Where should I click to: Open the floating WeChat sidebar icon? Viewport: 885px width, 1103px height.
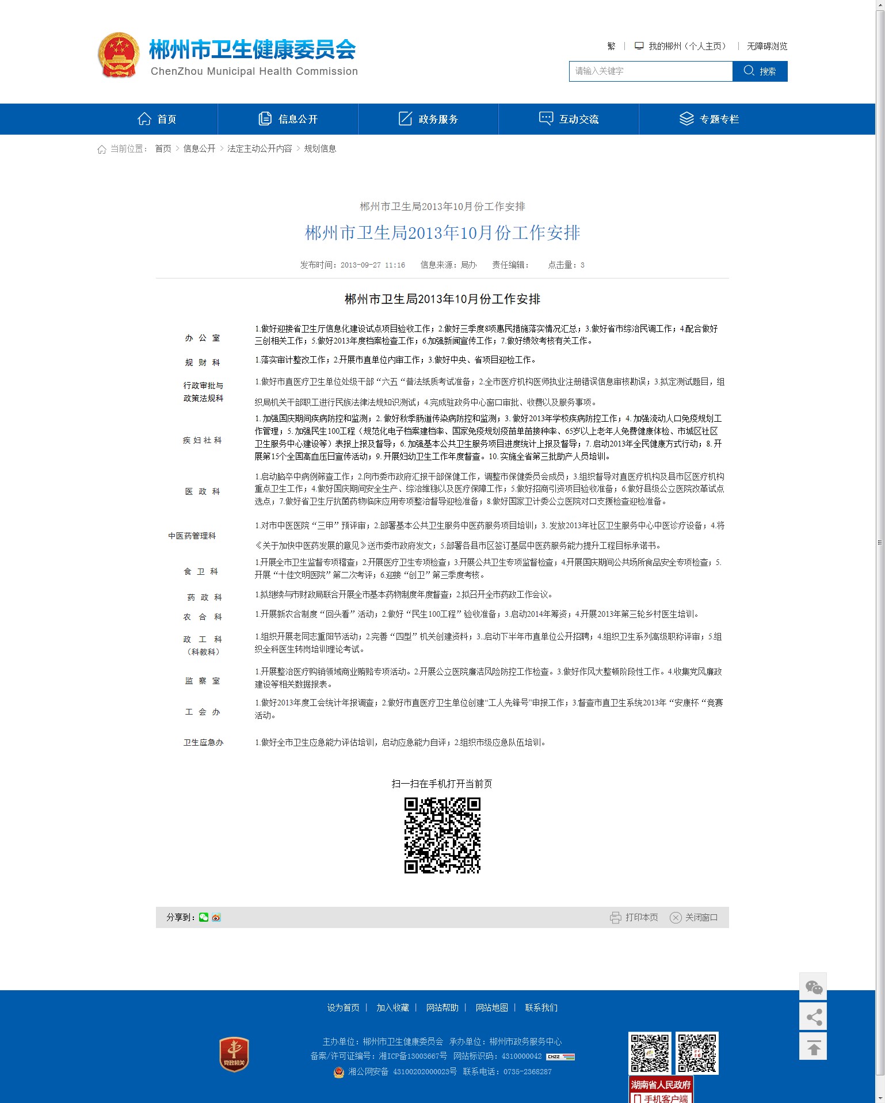click(x=813, y=987)
